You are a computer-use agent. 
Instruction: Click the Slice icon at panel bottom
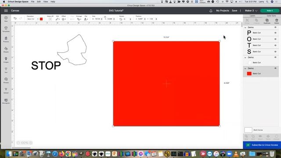coord(246,137)
